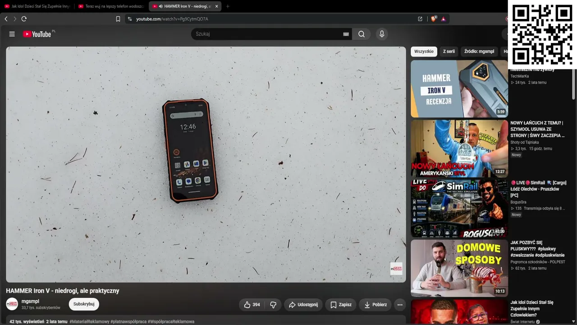Image resolution: width=577 pixels, height=325 pixels.
Task: Open the Brave Shields lion icon
Action: [434, 19]
